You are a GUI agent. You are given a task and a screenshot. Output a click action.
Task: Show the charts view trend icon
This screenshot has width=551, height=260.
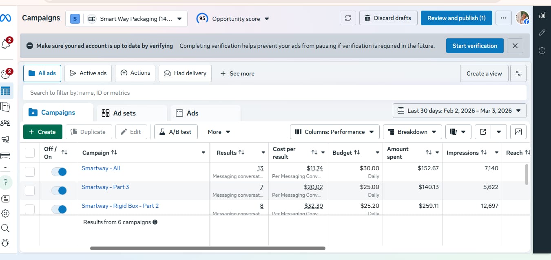pyautogui.click(x=518, y=132)
